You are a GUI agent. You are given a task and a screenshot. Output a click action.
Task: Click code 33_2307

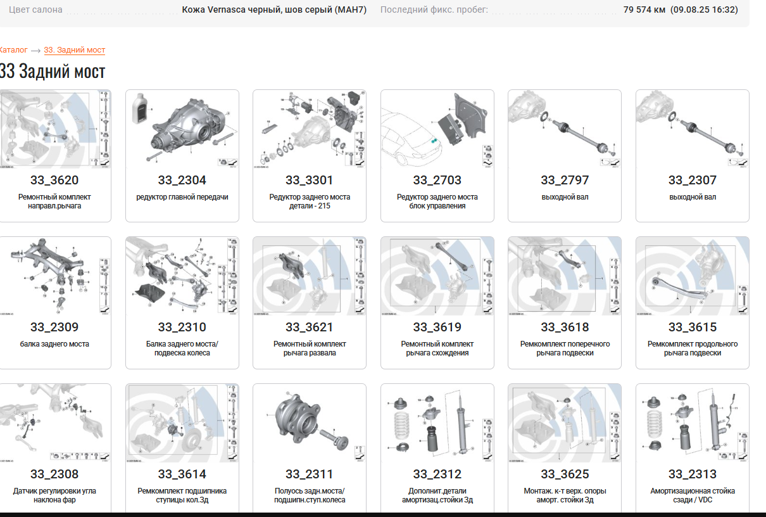click(693, 180)
